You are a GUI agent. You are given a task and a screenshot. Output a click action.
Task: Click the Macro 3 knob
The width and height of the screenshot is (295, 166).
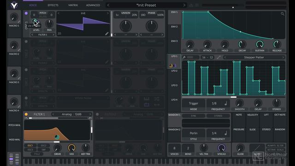[14, 74]
